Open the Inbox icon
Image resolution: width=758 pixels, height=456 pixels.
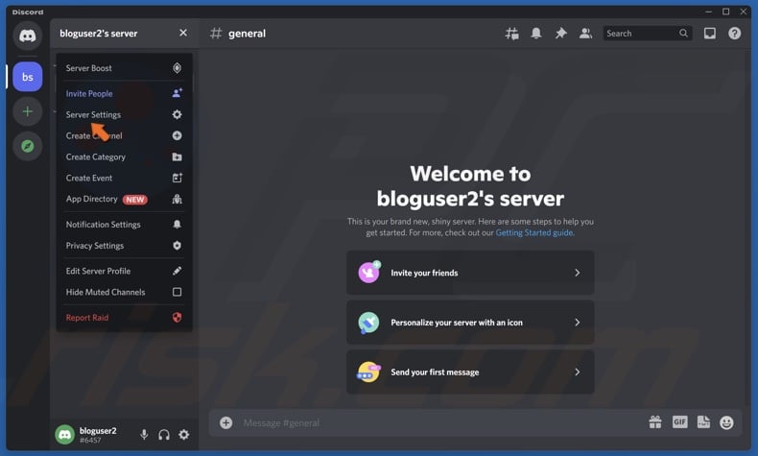[710, 34]
